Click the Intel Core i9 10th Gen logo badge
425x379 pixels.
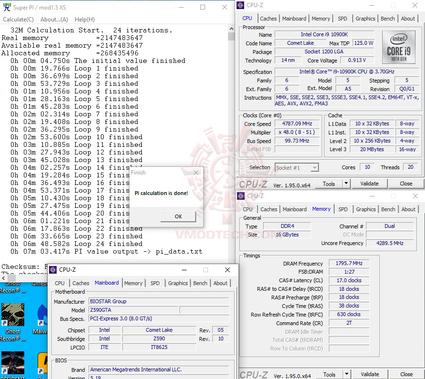pyautogui.click(x=398, y=47)
